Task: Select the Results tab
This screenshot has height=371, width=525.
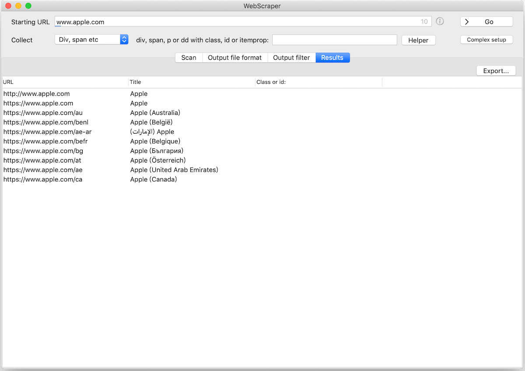Action: pyautogui.click(x=332, y=58)
